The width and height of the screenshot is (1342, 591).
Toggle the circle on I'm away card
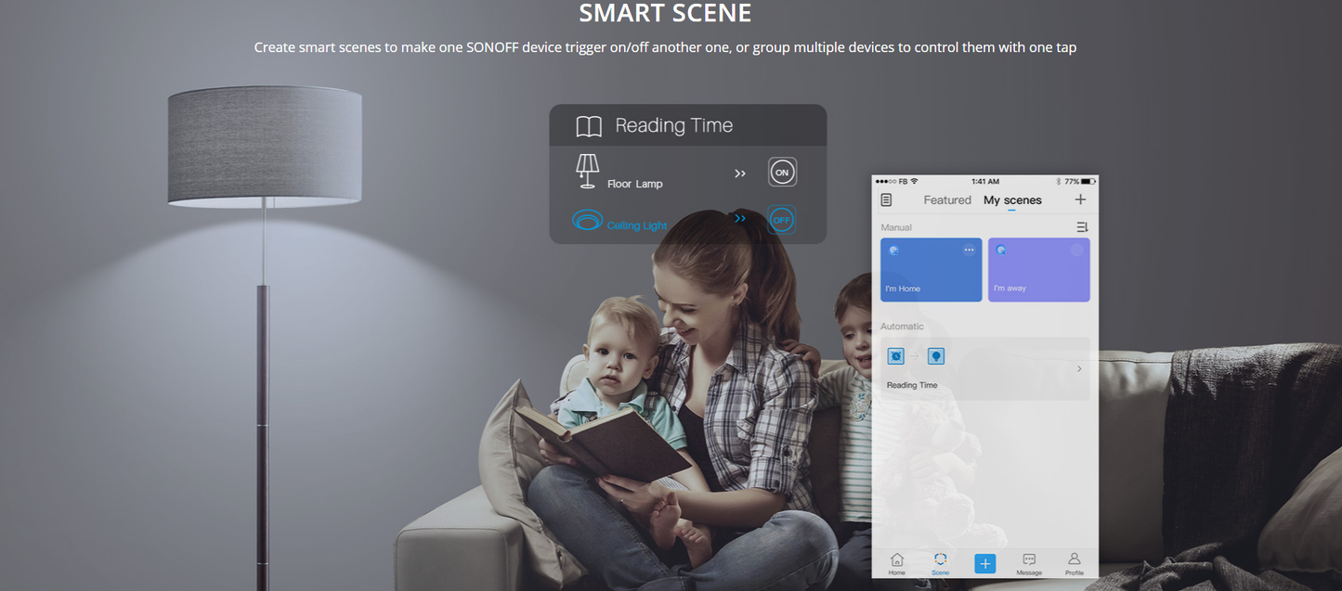(x=1076, y=251)
